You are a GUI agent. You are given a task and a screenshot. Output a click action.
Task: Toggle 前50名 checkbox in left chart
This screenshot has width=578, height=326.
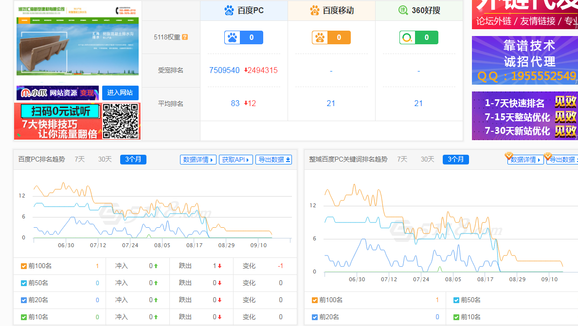23,283
